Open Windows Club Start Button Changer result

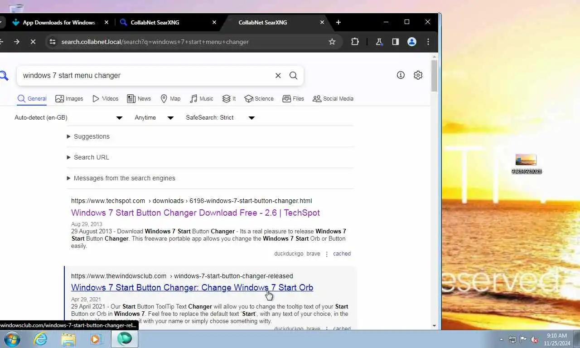click(192, 288)
